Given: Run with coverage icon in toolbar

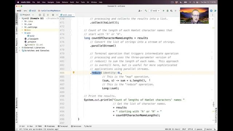Looking at the screenshot, I should 171,11.
